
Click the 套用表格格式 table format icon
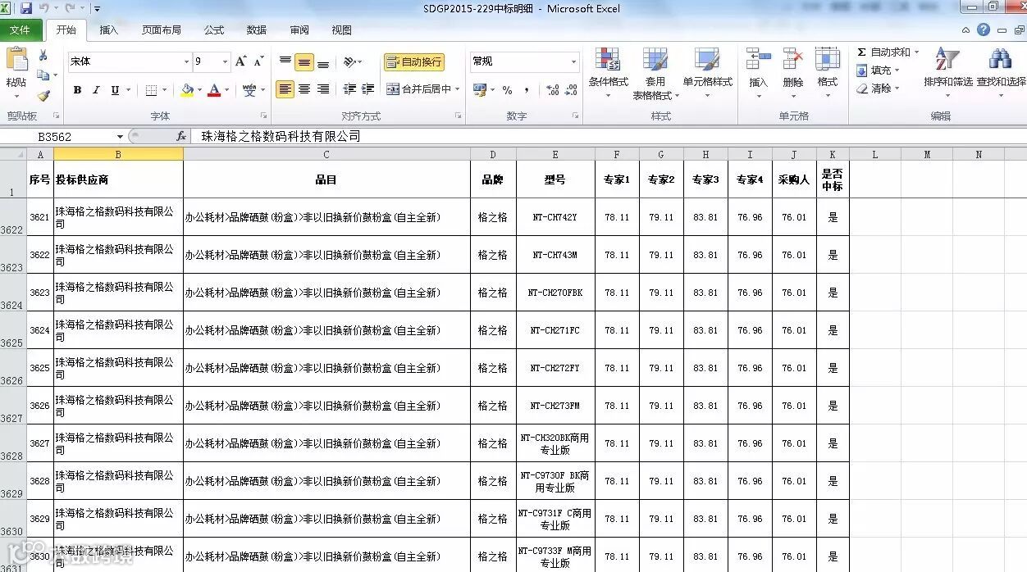coord(655,61)
